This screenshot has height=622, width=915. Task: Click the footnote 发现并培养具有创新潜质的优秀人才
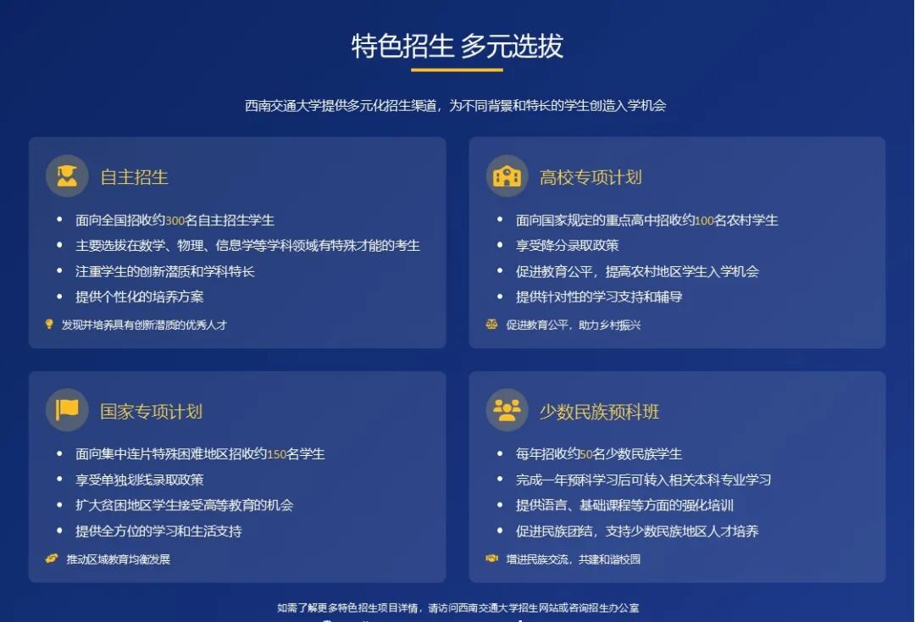pyautogui.click(x=144, y=325)
